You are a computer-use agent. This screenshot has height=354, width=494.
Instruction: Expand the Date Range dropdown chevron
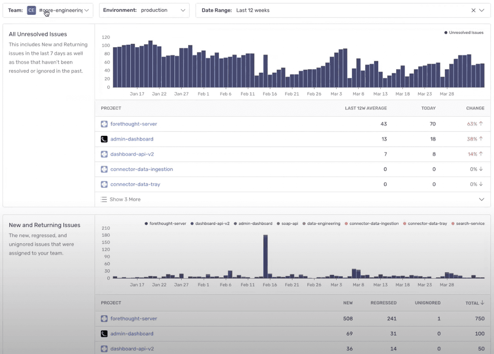point(482,10)
